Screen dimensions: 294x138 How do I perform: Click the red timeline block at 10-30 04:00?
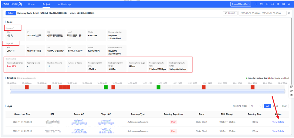click(x=27, y=87)
